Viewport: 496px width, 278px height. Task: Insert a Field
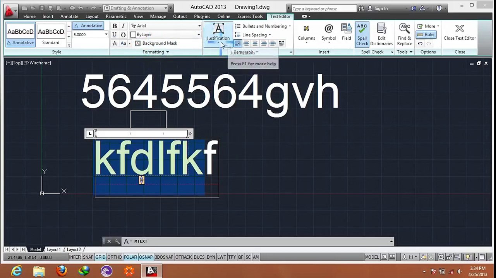point(347,32)
